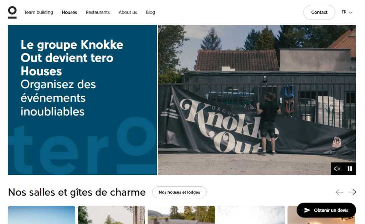Unmute the hero video sound
The height and width of the screenshot is (224, 365).
pyautogui.click(x=337, y=169)
